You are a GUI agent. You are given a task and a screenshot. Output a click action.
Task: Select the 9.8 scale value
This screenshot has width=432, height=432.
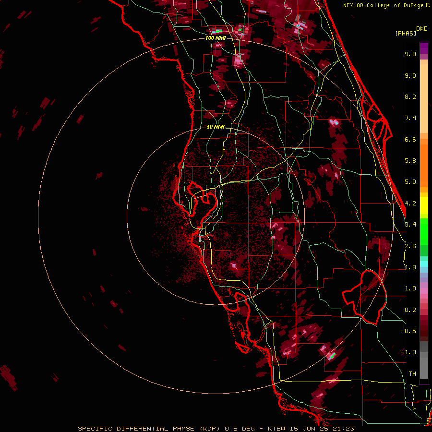click(x=410, y=54)
